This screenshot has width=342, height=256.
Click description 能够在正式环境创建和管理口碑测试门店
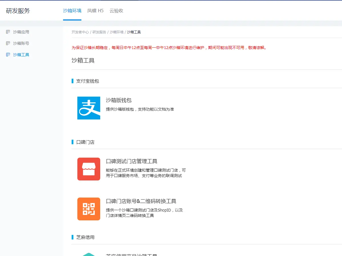click(x=146, y=173)
